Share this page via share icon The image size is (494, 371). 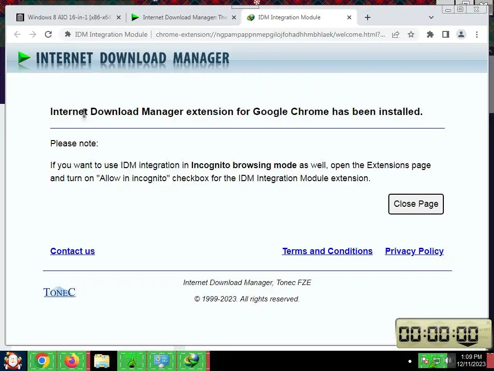point(396,34)
